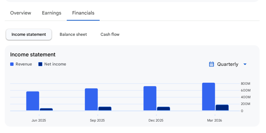Select the Dec 2025 revenue bar
The width and height of the screenshot is (266, 133).
pyautogui.click(x=150, y=98)
